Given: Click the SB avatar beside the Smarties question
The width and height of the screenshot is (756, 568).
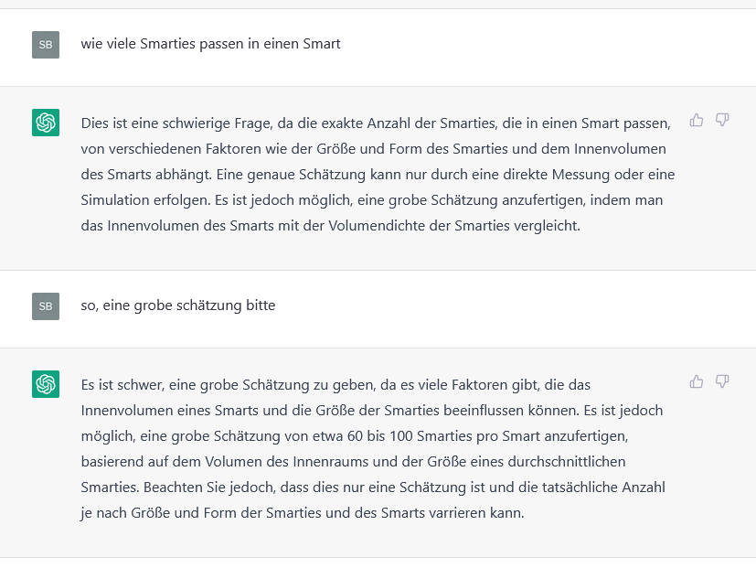Looking at the screenshot, I should coord(46,45).
